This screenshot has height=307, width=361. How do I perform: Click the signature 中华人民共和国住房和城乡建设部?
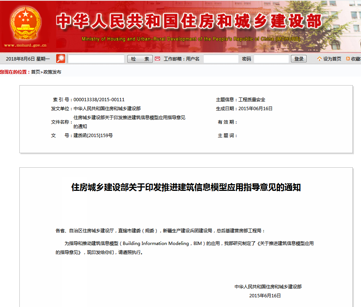click(x=268, y=287)
